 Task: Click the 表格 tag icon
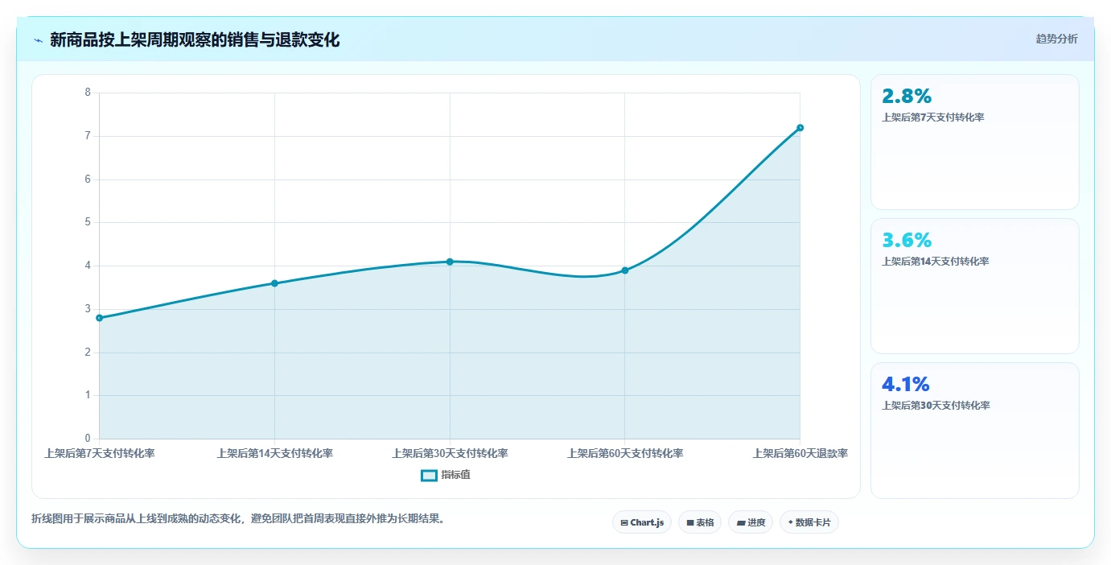pyautogui.click(x=690, y=523)
